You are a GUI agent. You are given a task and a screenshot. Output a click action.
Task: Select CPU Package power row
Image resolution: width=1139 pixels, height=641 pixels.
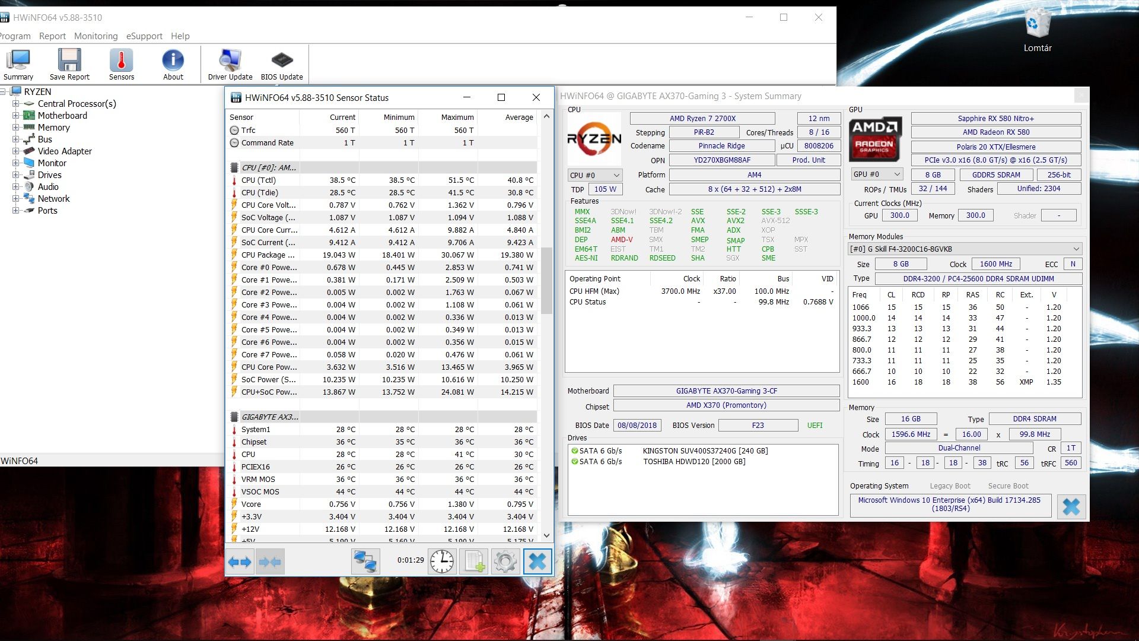[383, 255]
